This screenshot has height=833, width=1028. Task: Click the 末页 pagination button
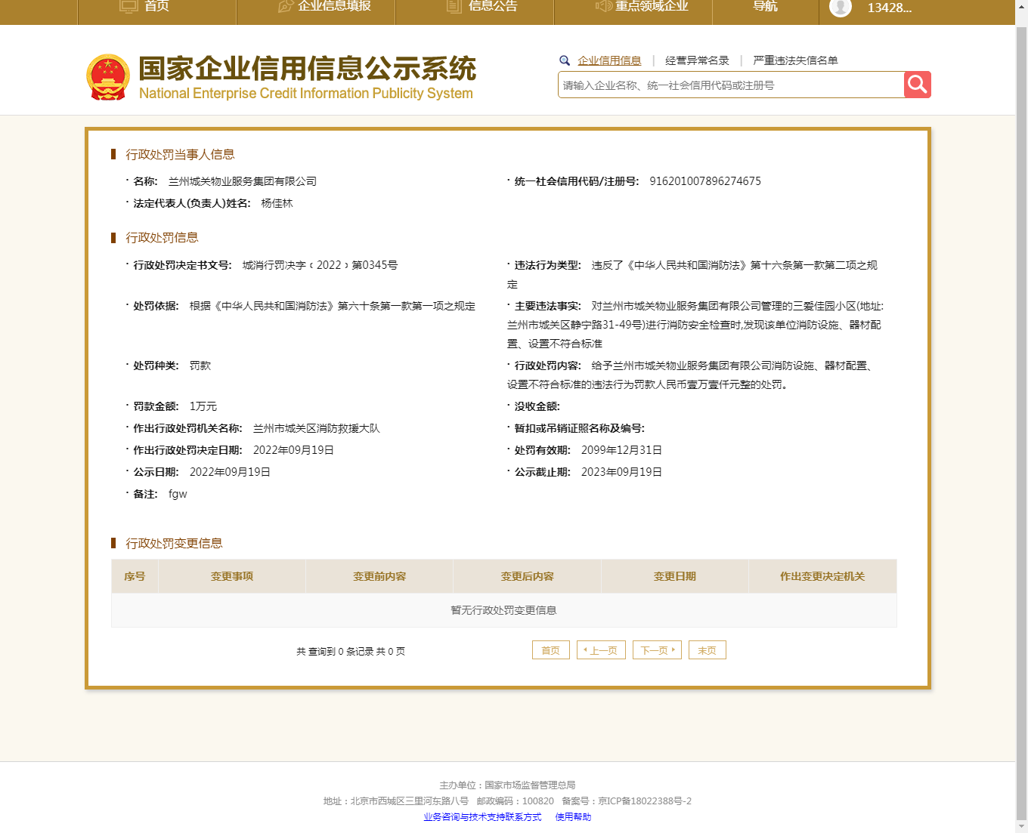(x=708, y=650)
